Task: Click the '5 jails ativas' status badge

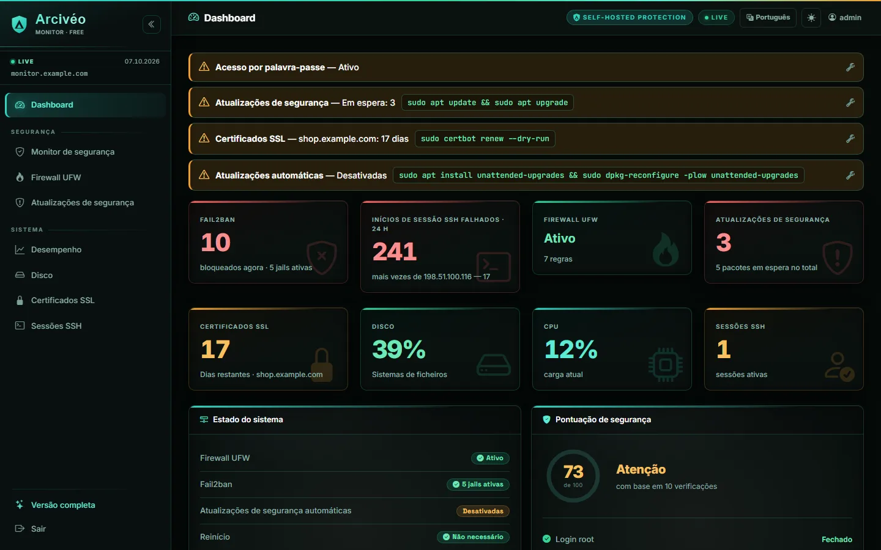Action: 478,485
